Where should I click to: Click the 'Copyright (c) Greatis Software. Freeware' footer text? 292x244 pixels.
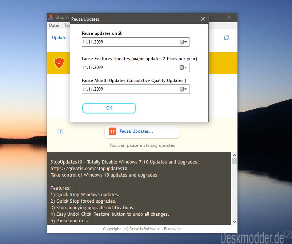click(x=142, y=229)
